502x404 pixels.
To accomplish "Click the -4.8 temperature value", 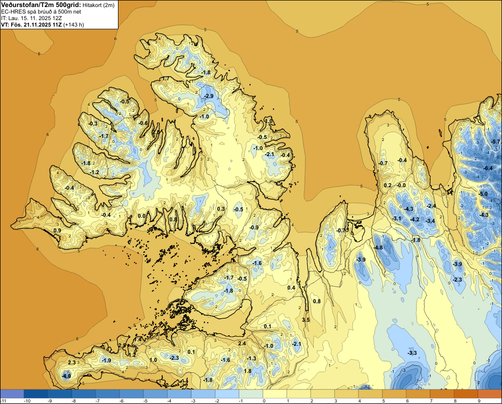I will (x=378, y=248).
